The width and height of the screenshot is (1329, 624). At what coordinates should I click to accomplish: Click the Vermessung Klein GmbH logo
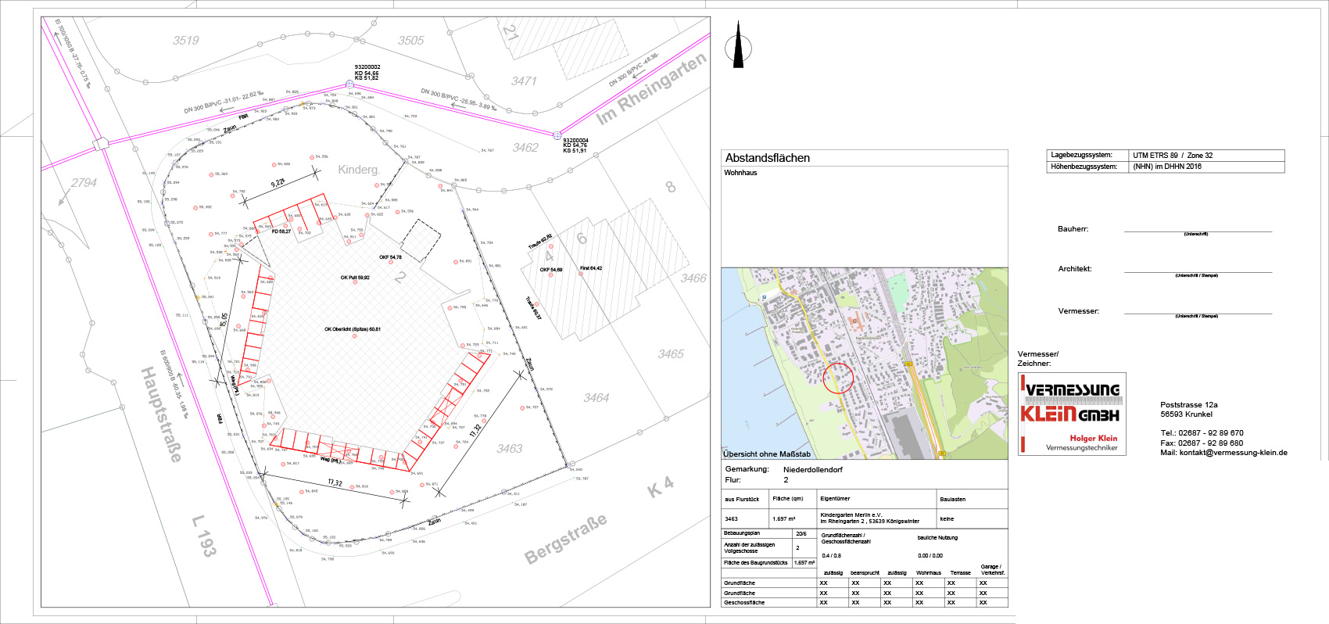pos(1072,414)
